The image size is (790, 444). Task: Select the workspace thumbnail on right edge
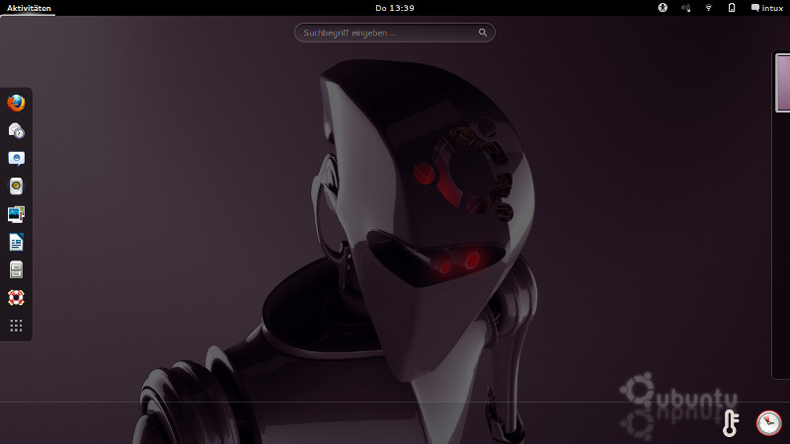pyautogui.click(x=783, y=83)
